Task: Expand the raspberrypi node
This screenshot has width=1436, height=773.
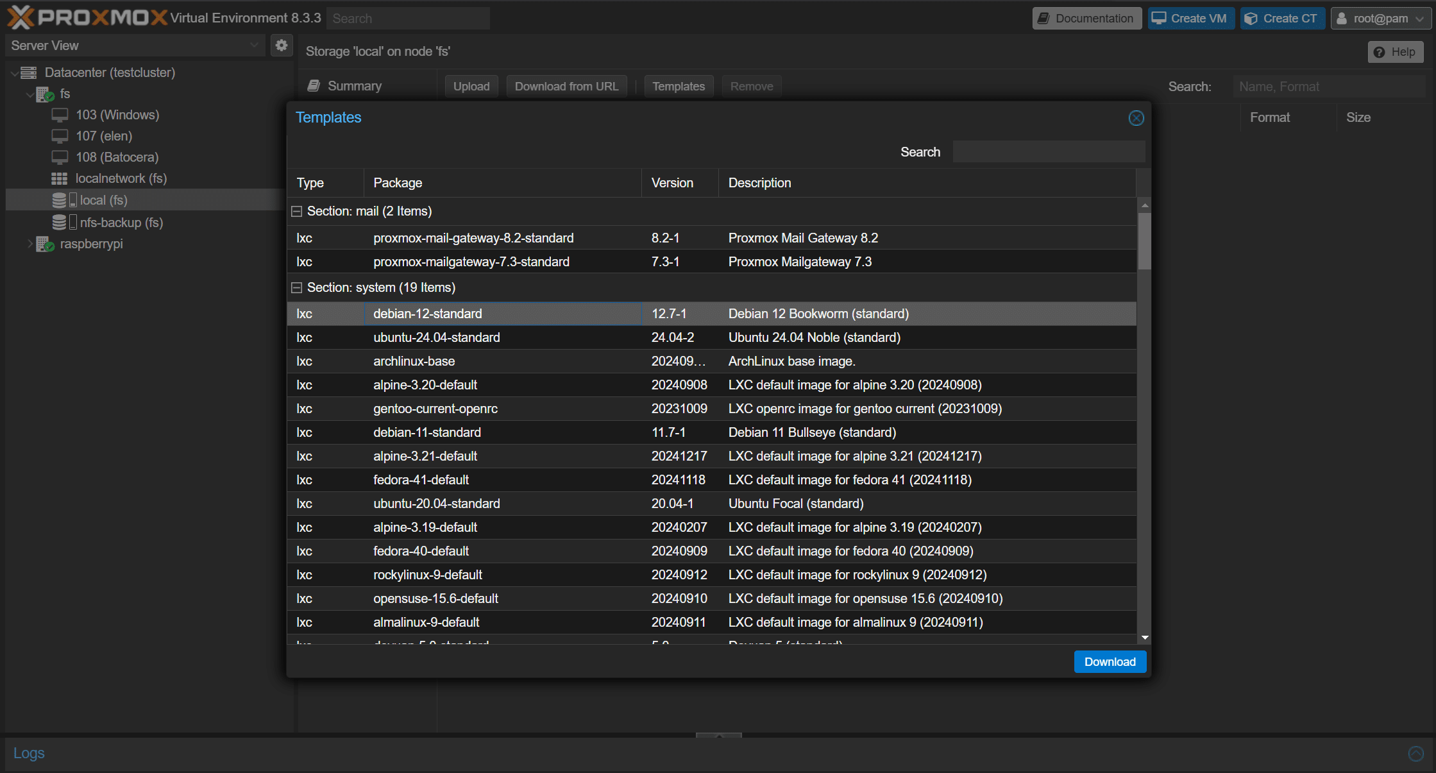Action: [x=30, y=244]
